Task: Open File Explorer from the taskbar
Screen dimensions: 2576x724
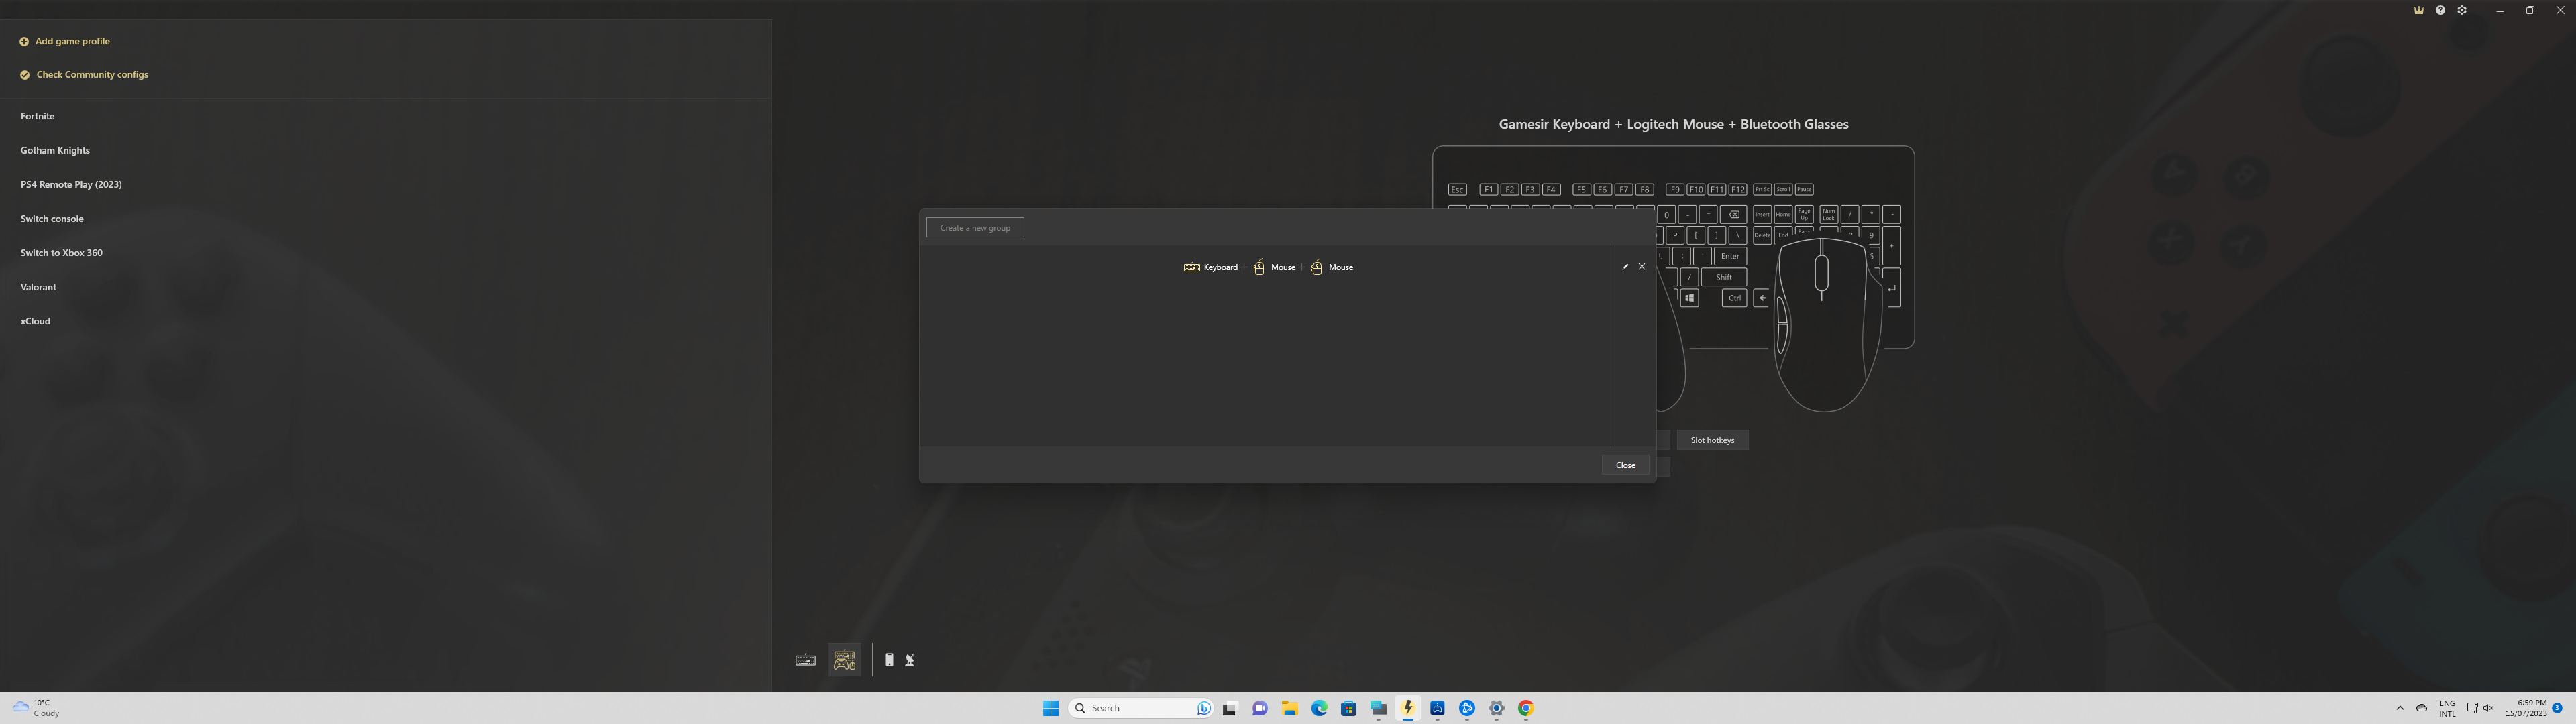Action: coord(1290,708)
